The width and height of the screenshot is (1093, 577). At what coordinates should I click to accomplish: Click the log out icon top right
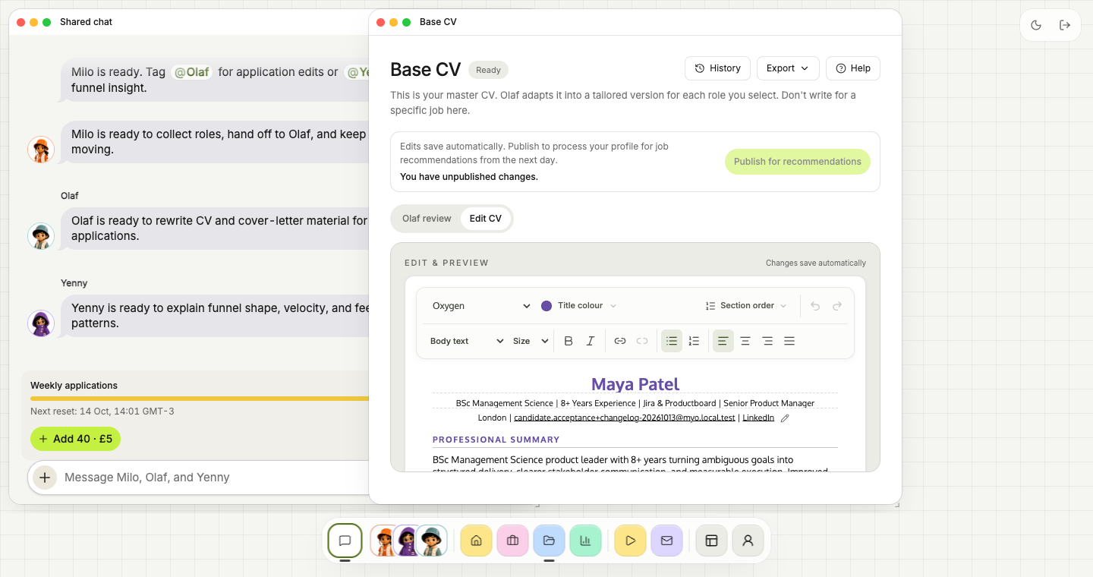(x=1065, y=25)
